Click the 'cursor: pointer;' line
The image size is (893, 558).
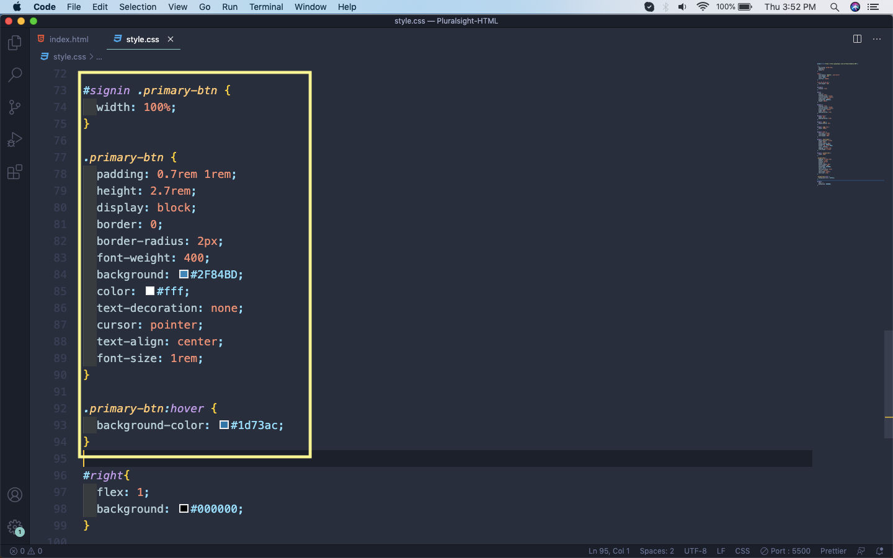click(x=149, y=324)
